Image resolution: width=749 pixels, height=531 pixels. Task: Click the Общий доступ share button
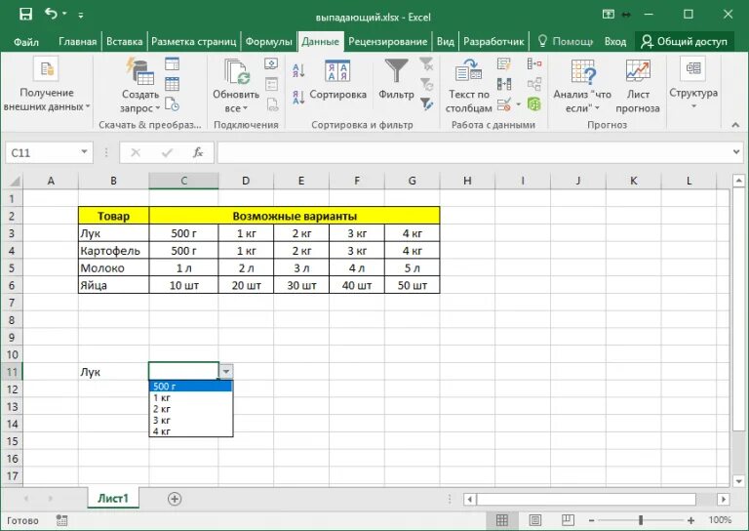point(684,42)
